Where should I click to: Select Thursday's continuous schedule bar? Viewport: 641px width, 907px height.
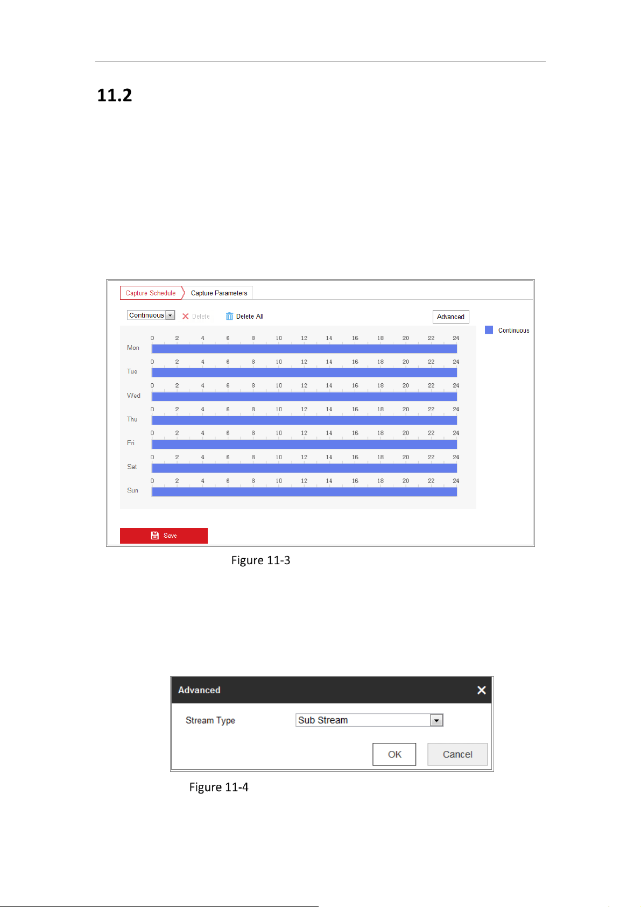[x=305, y=420]
